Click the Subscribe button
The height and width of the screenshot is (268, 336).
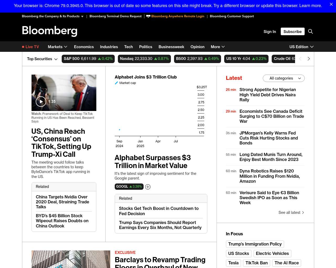coord(293,31)
